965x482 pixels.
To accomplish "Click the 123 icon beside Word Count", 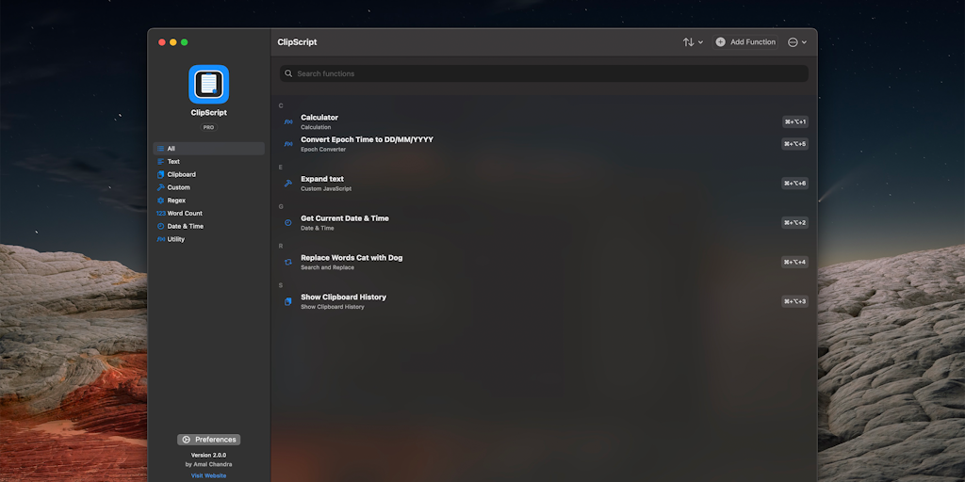I will [160, 214].
